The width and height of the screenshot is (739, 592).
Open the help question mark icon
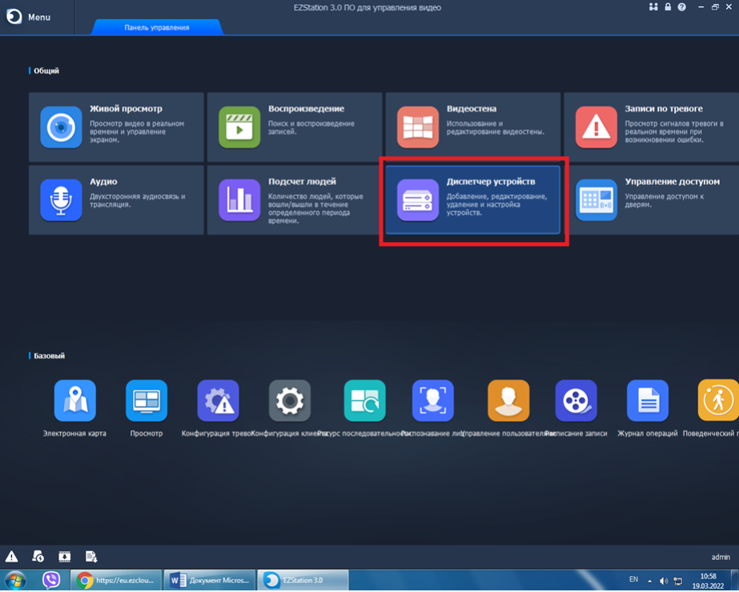click(x=681, y=7)
